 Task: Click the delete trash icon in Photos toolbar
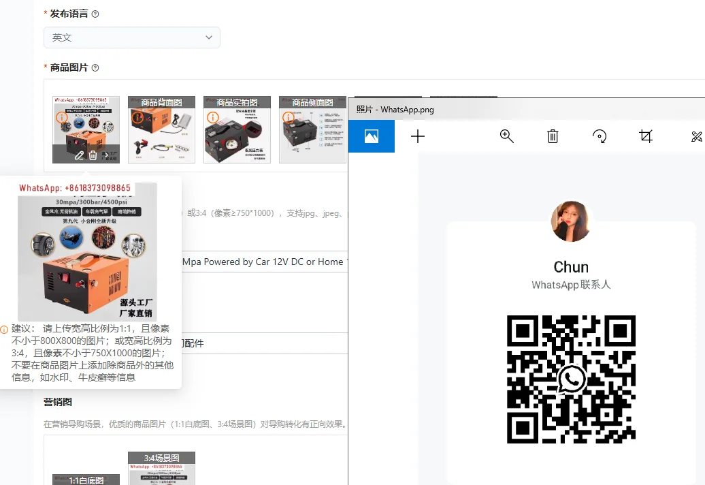point(553,136)
